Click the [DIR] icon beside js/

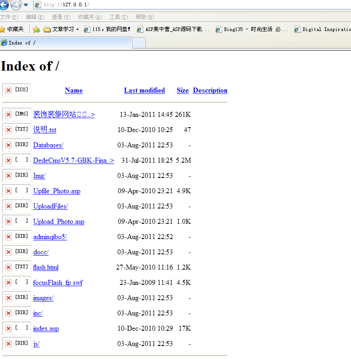[x=17, y=344]
